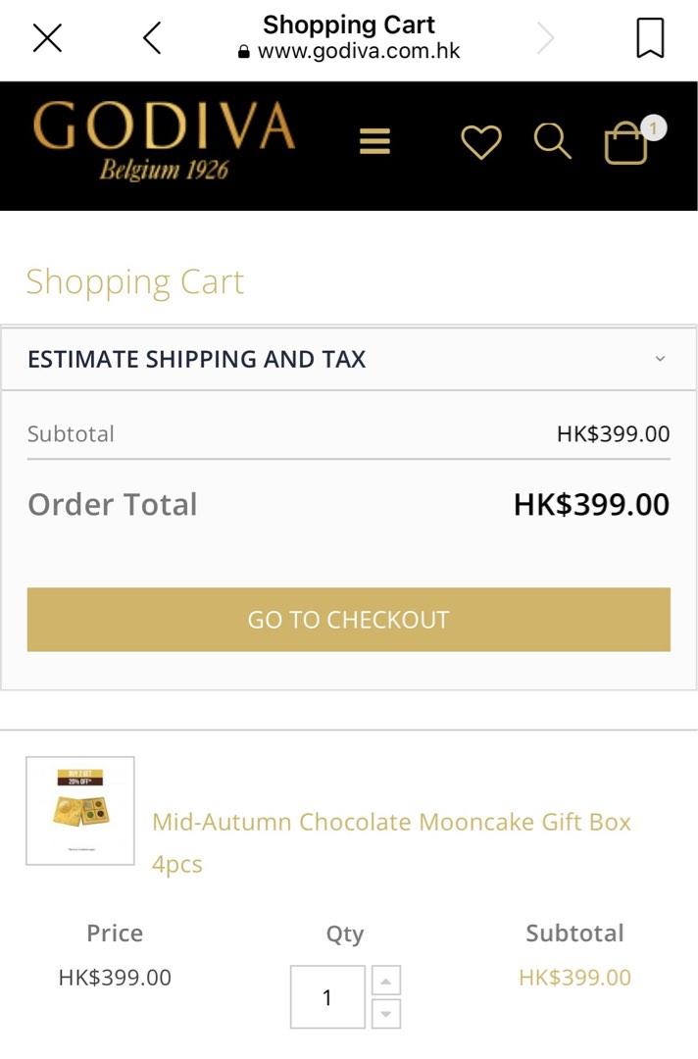Close the page with the X button
The image size is (698, 1059).
click(47, 37)
